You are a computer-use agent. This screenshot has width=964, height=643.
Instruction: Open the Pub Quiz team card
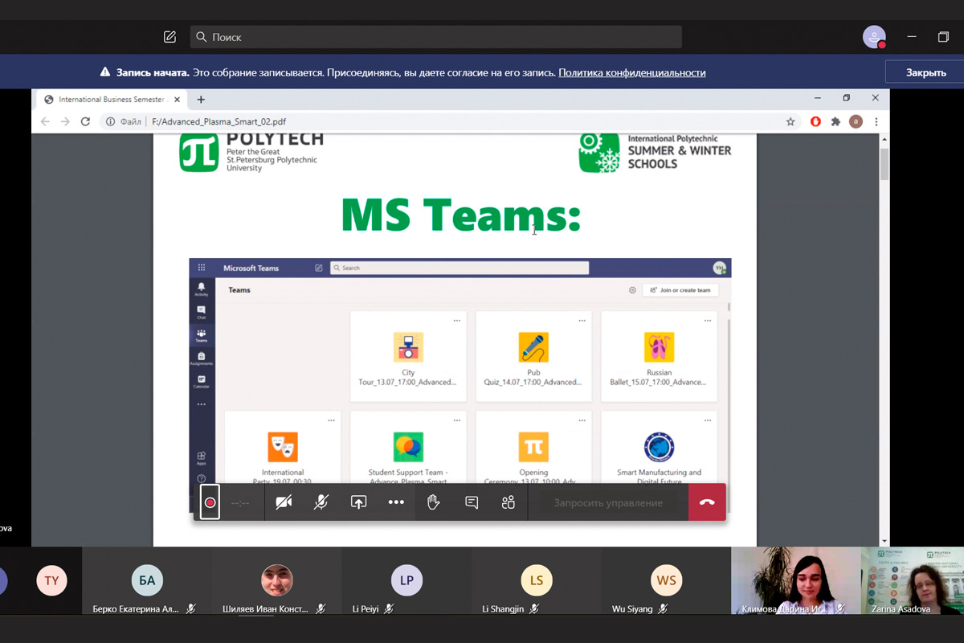click(x=533, y=356)
